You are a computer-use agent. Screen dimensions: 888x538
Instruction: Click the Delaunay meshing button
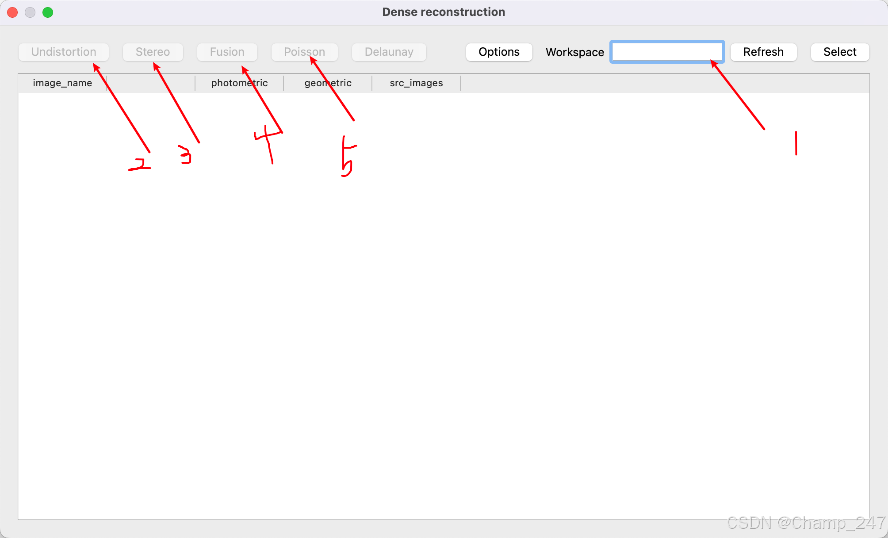point(389,52)
